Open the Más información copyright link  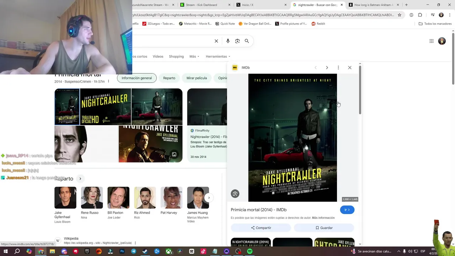(x=323, y=218)
